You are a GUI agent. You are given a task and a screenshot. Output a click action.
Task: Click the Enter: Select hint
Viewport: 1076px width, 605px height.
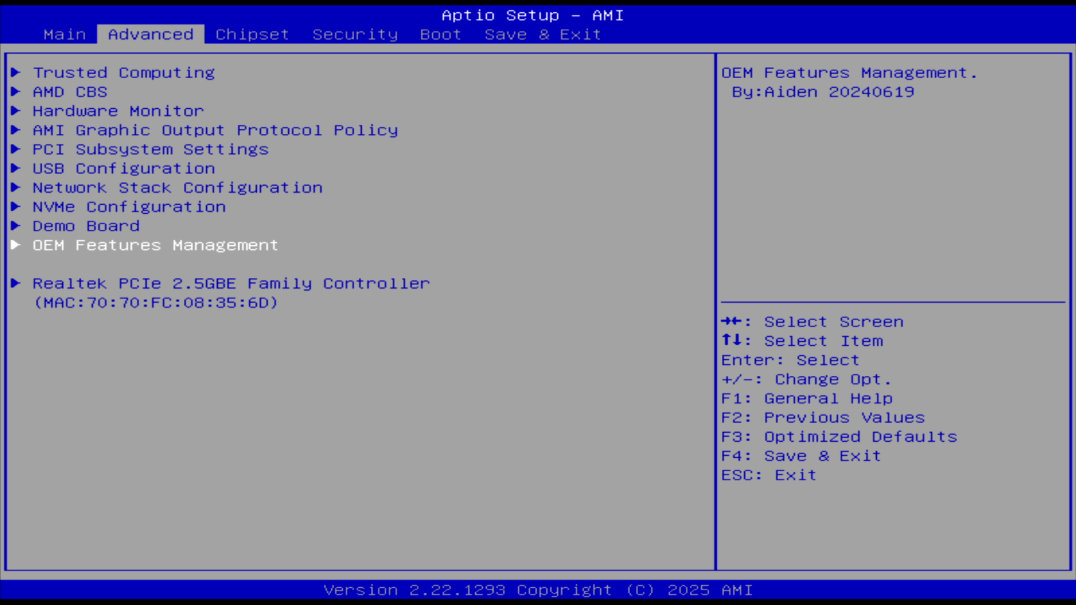pos(790,360)
